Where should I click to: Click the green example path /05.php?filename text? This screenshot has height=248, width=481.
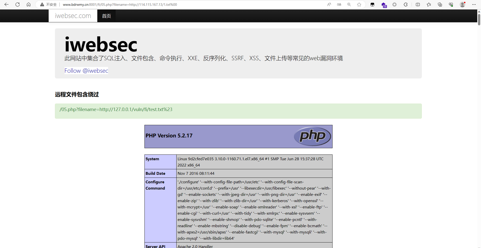(x=116, y=109)
